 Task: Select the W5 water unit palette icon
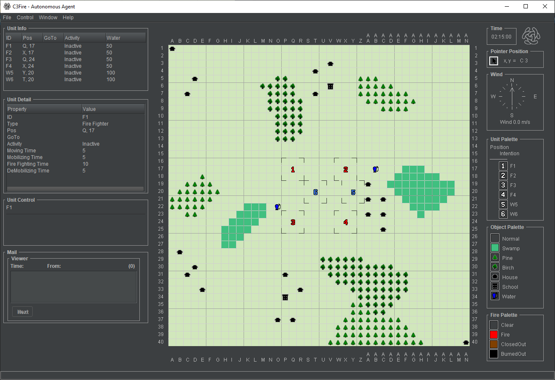click(x=503, y=205)
